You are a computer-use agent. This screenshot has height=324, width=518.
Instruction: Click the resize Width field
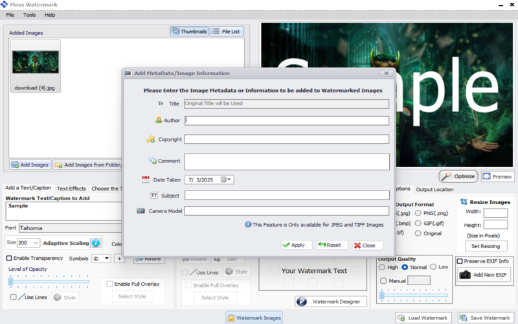(x=495, y=213)
